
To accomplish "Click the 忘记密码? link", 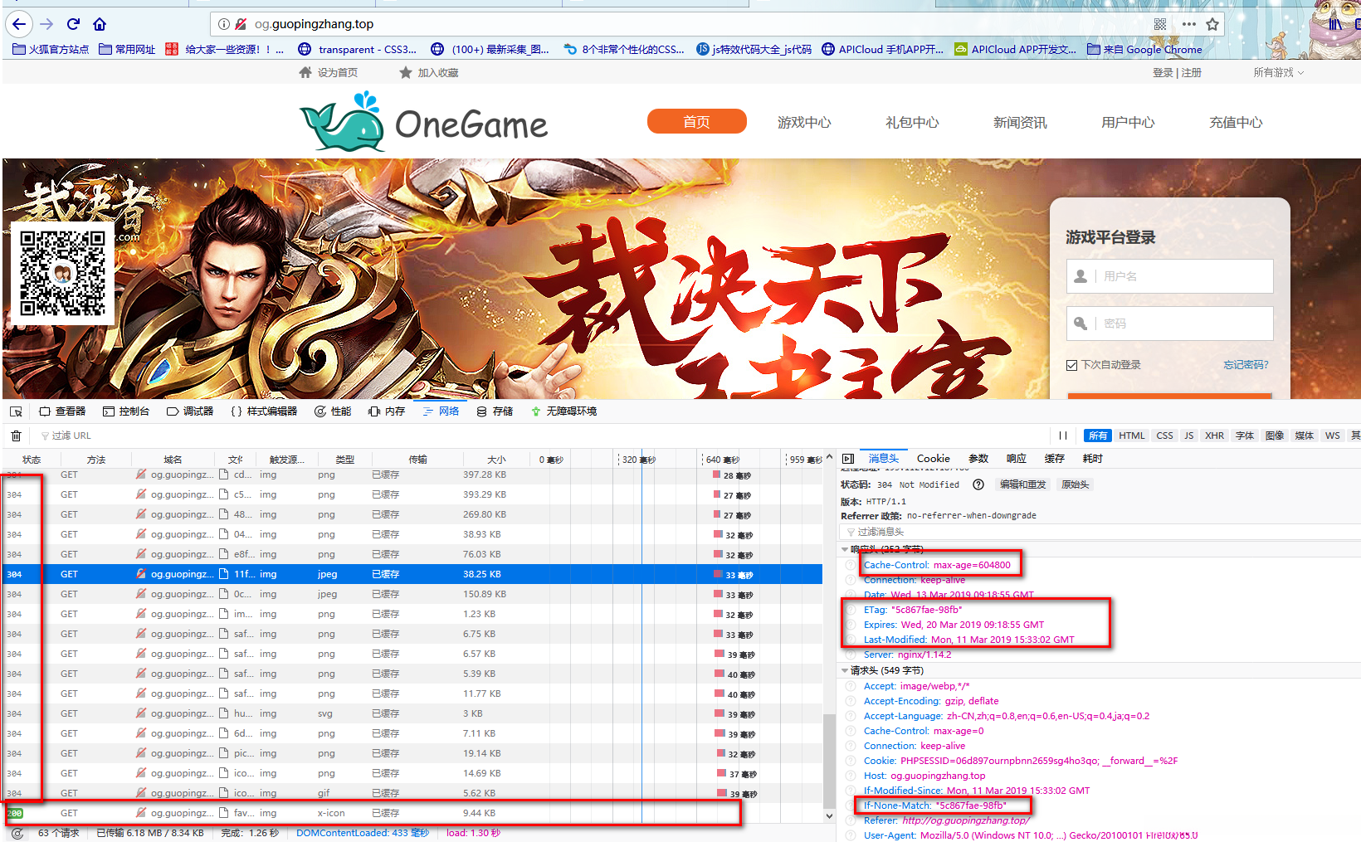I will click(x=1245, y=365).
